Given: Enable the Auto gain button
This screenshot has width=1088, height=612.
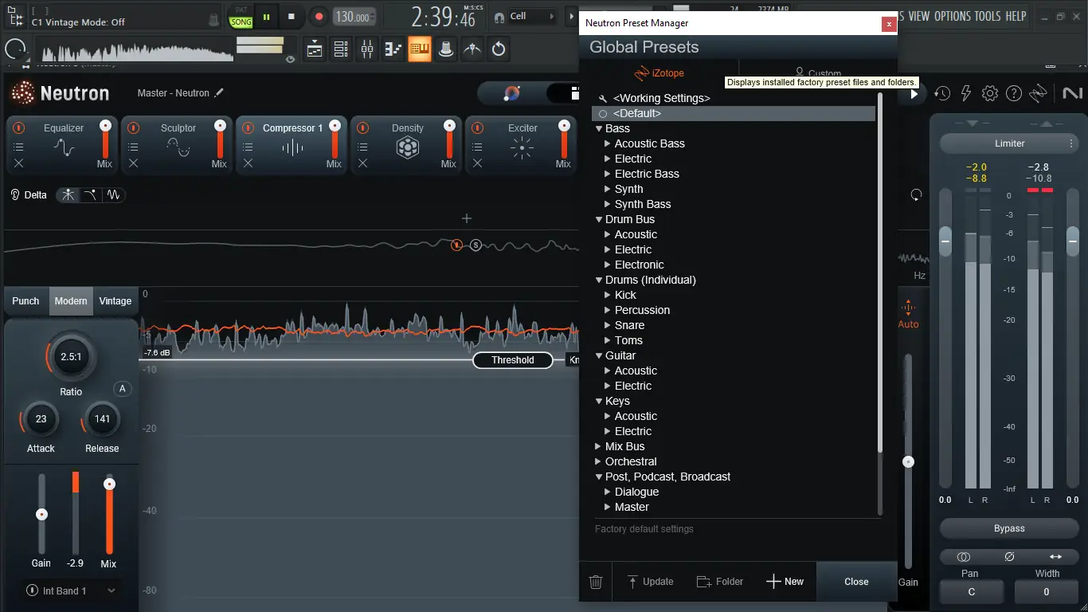Looking at the screenshot, I should pyautogui.click(x=908, y=315).
